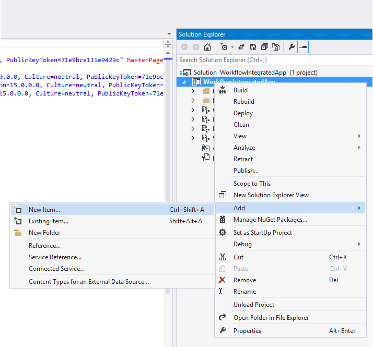This screenshot has width=373, height=347.
Task: Click the Back navigation icon in Solution Explorer
Action: (x=184, y=47)
